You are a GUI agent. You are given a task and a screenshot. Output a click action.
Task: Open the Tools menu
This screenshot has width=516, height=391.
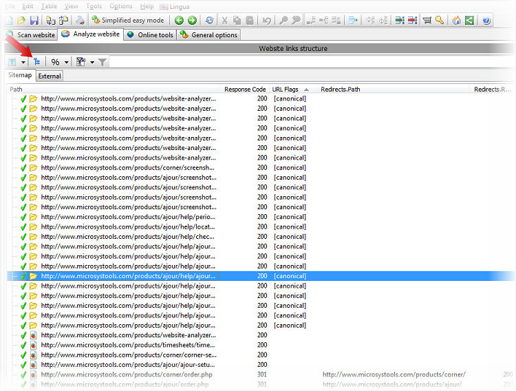[94, 6]
